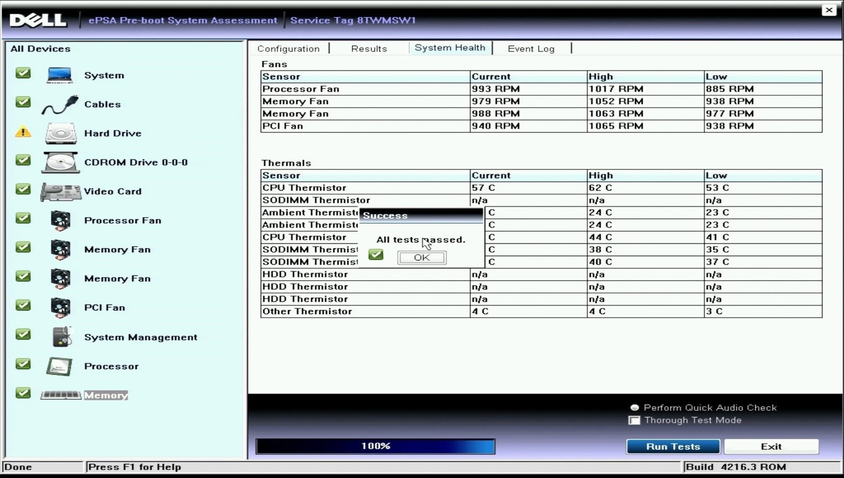
Task: Toggle the System device checkbox
Action: (23, 73)
